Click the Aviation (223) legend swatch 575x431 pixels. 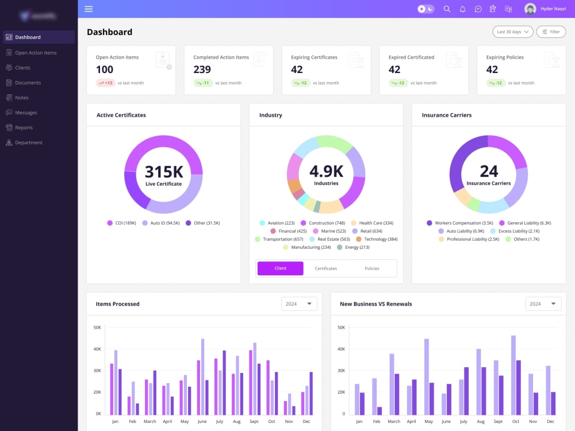[262, 223]
